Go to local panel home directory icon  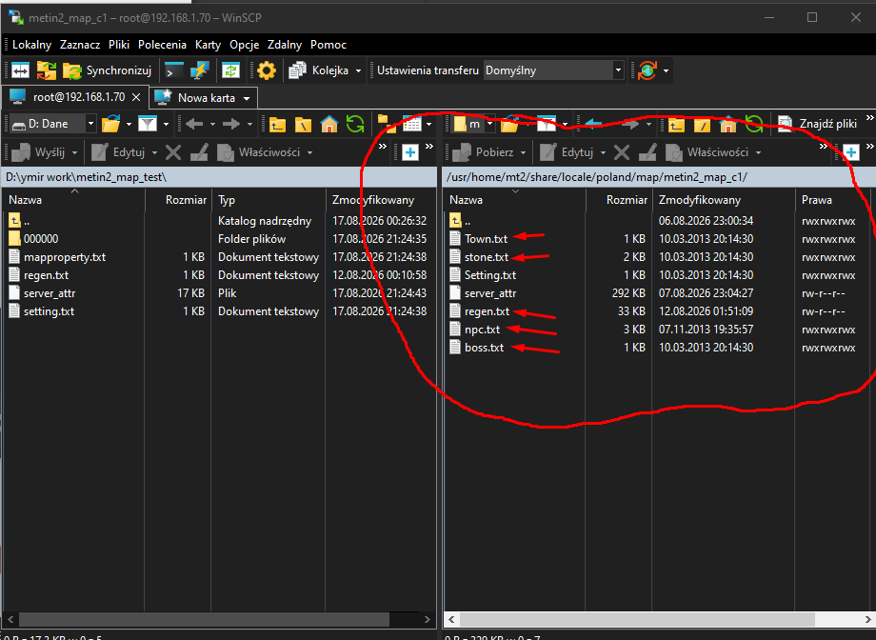(329, 124)
